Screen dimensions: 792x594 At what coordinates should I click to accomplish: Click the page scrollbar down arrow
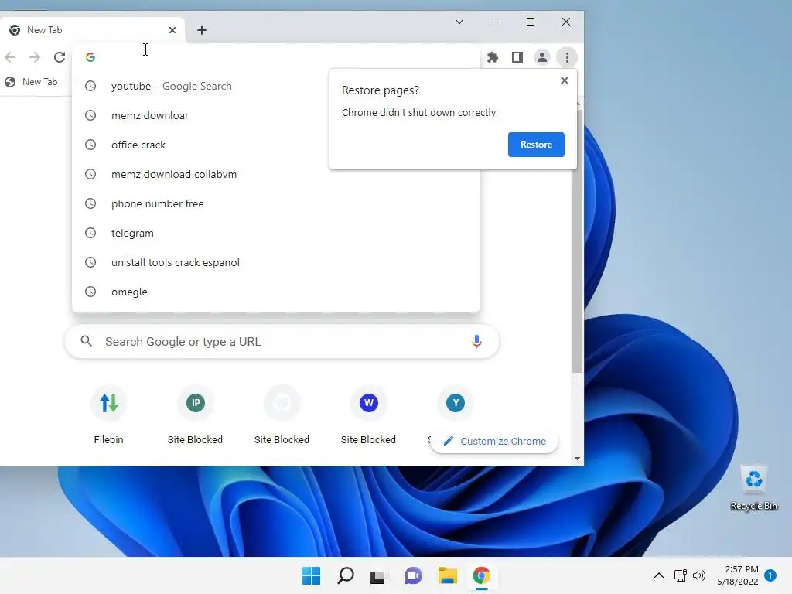point(577,459)
